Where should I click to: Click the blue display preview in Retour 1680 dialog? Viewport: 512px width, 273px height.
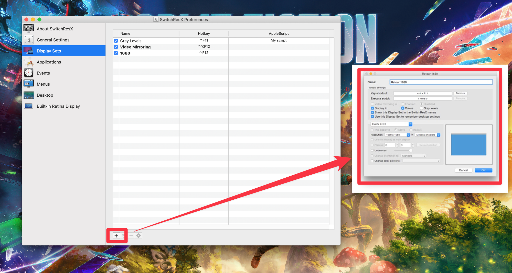(x=468, y=144)
